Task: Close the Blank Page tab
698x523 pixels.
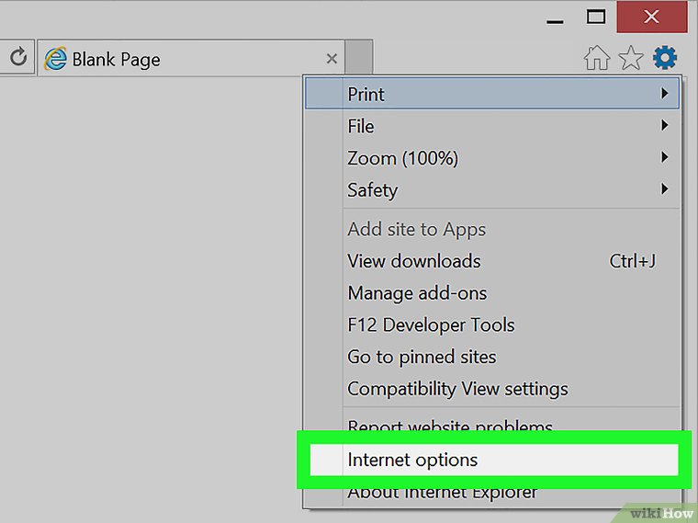Action: [x=332, y=59]
